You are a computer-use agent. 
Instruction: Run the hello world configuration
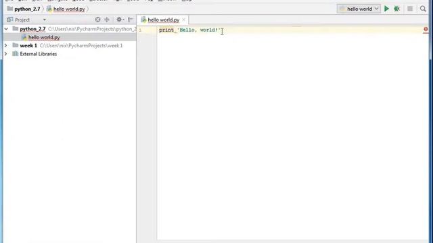point(386,9)
